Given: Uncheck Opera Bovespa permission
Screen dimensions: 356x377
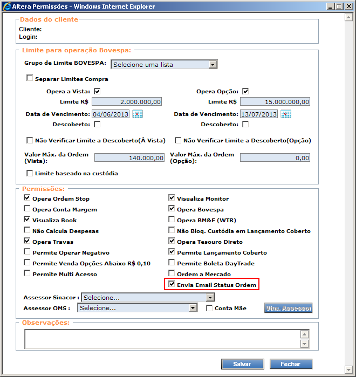Looking at the screenshot, I should click(172, 209).
